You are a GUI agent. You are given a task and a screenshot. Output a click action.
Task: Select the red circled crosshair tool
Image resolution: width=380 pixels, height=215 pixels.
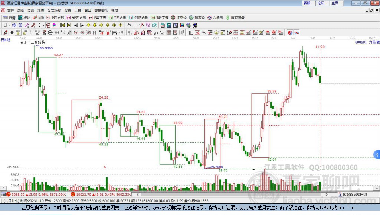click(76, 33)
